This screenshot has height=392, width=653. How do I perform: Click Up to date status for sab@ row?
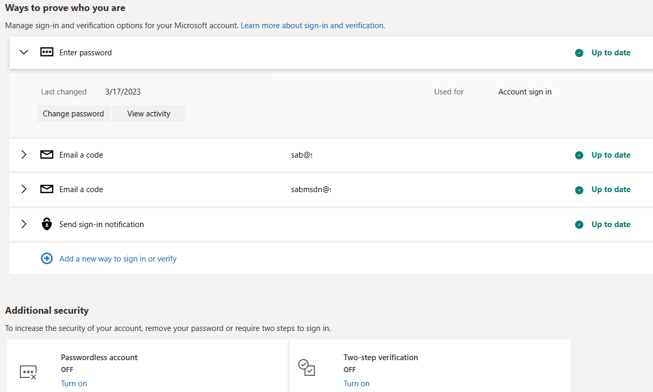[x=611, y=155]
